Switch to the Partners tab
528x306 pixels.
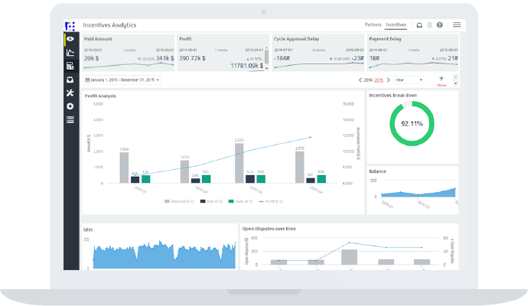tap(373, 25)
